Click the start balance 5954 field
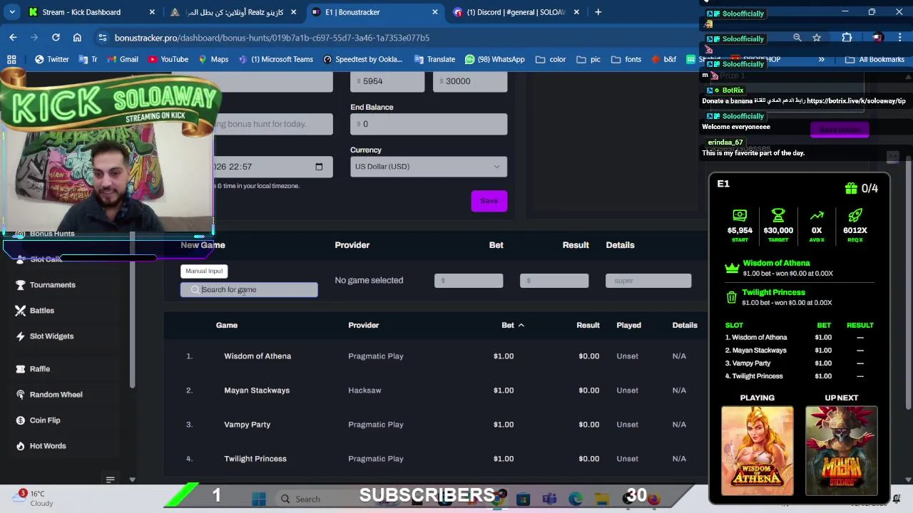The image size is (913, 513). [387, 81]
